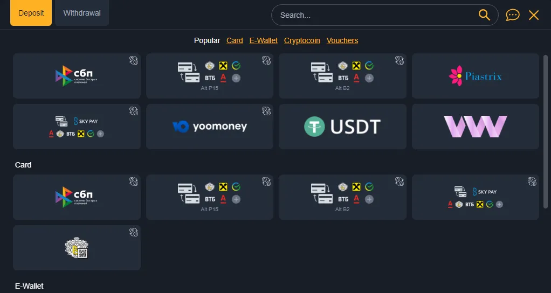Select the yoomoney payment option
This screenshot has width=551, height=293.
point(209,127)
